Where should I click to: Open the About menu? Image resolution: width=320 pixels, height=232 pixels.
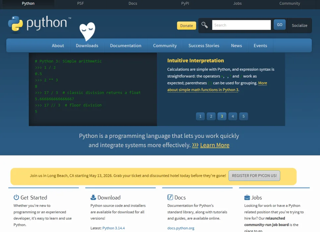[x=58, y=45]
